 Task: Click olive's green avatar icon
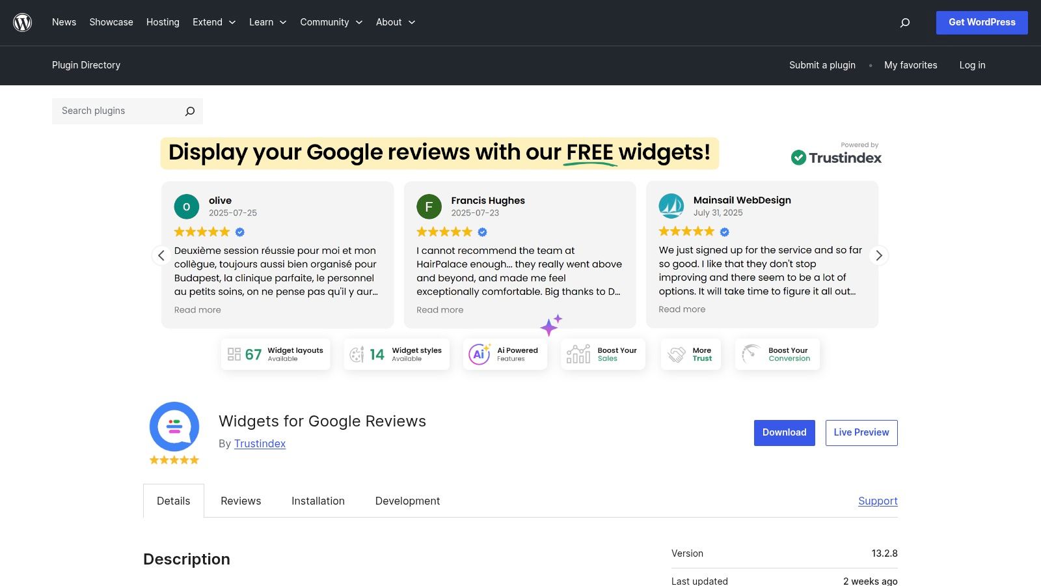187,206
